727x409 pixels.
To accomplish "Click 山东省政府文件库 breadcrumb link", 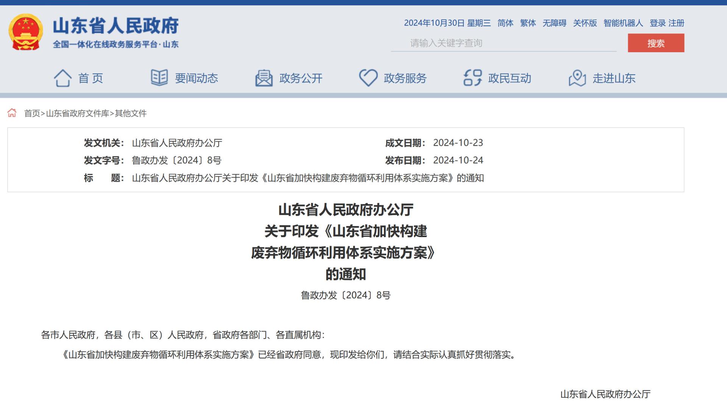I will pyautogui.click(x=78, y=113).
